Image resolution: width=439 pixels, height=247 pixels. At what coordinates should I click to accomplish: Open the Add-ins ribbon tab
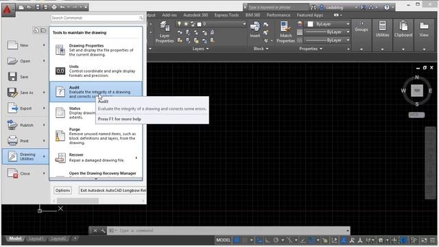tap(169, 15)
